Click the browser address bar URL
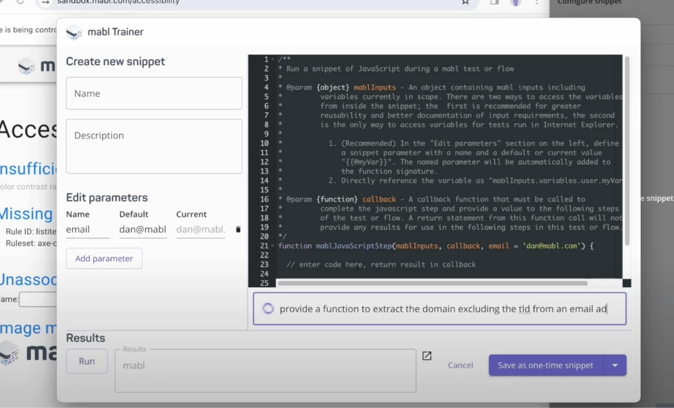The height and width of the screenshot is (408, 674). pyautogui.click(x=118, y=2)
